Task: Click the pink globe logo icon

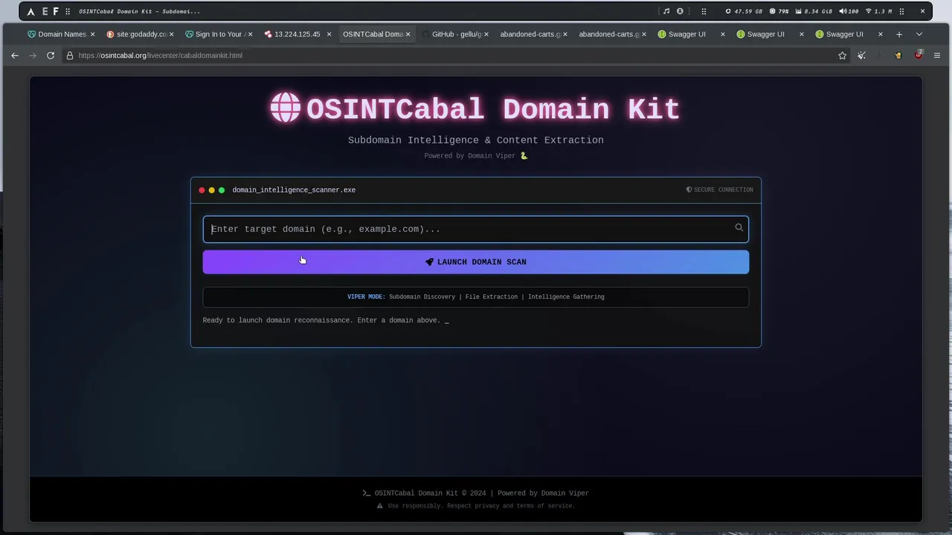Action: (x=286, y=108)
